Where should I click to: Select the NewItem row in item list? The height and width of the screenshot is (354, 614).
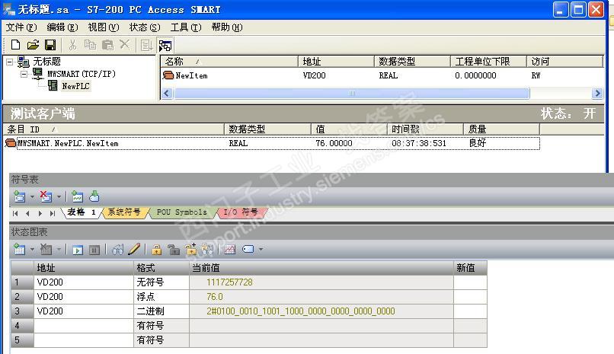(x=382, y=75)
